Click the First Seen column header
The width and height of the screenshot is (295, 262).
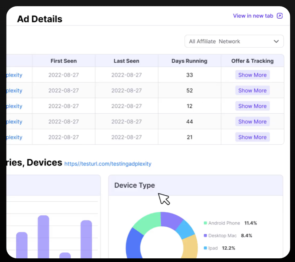coord(64,61)
